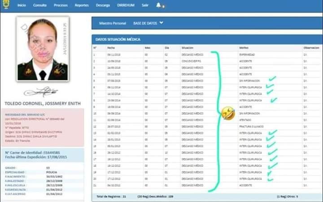323x202 pixels.
Task: Click the ACCIDENTE motivo in row 9
Action: pyautogui.click(x=245, y=107)
